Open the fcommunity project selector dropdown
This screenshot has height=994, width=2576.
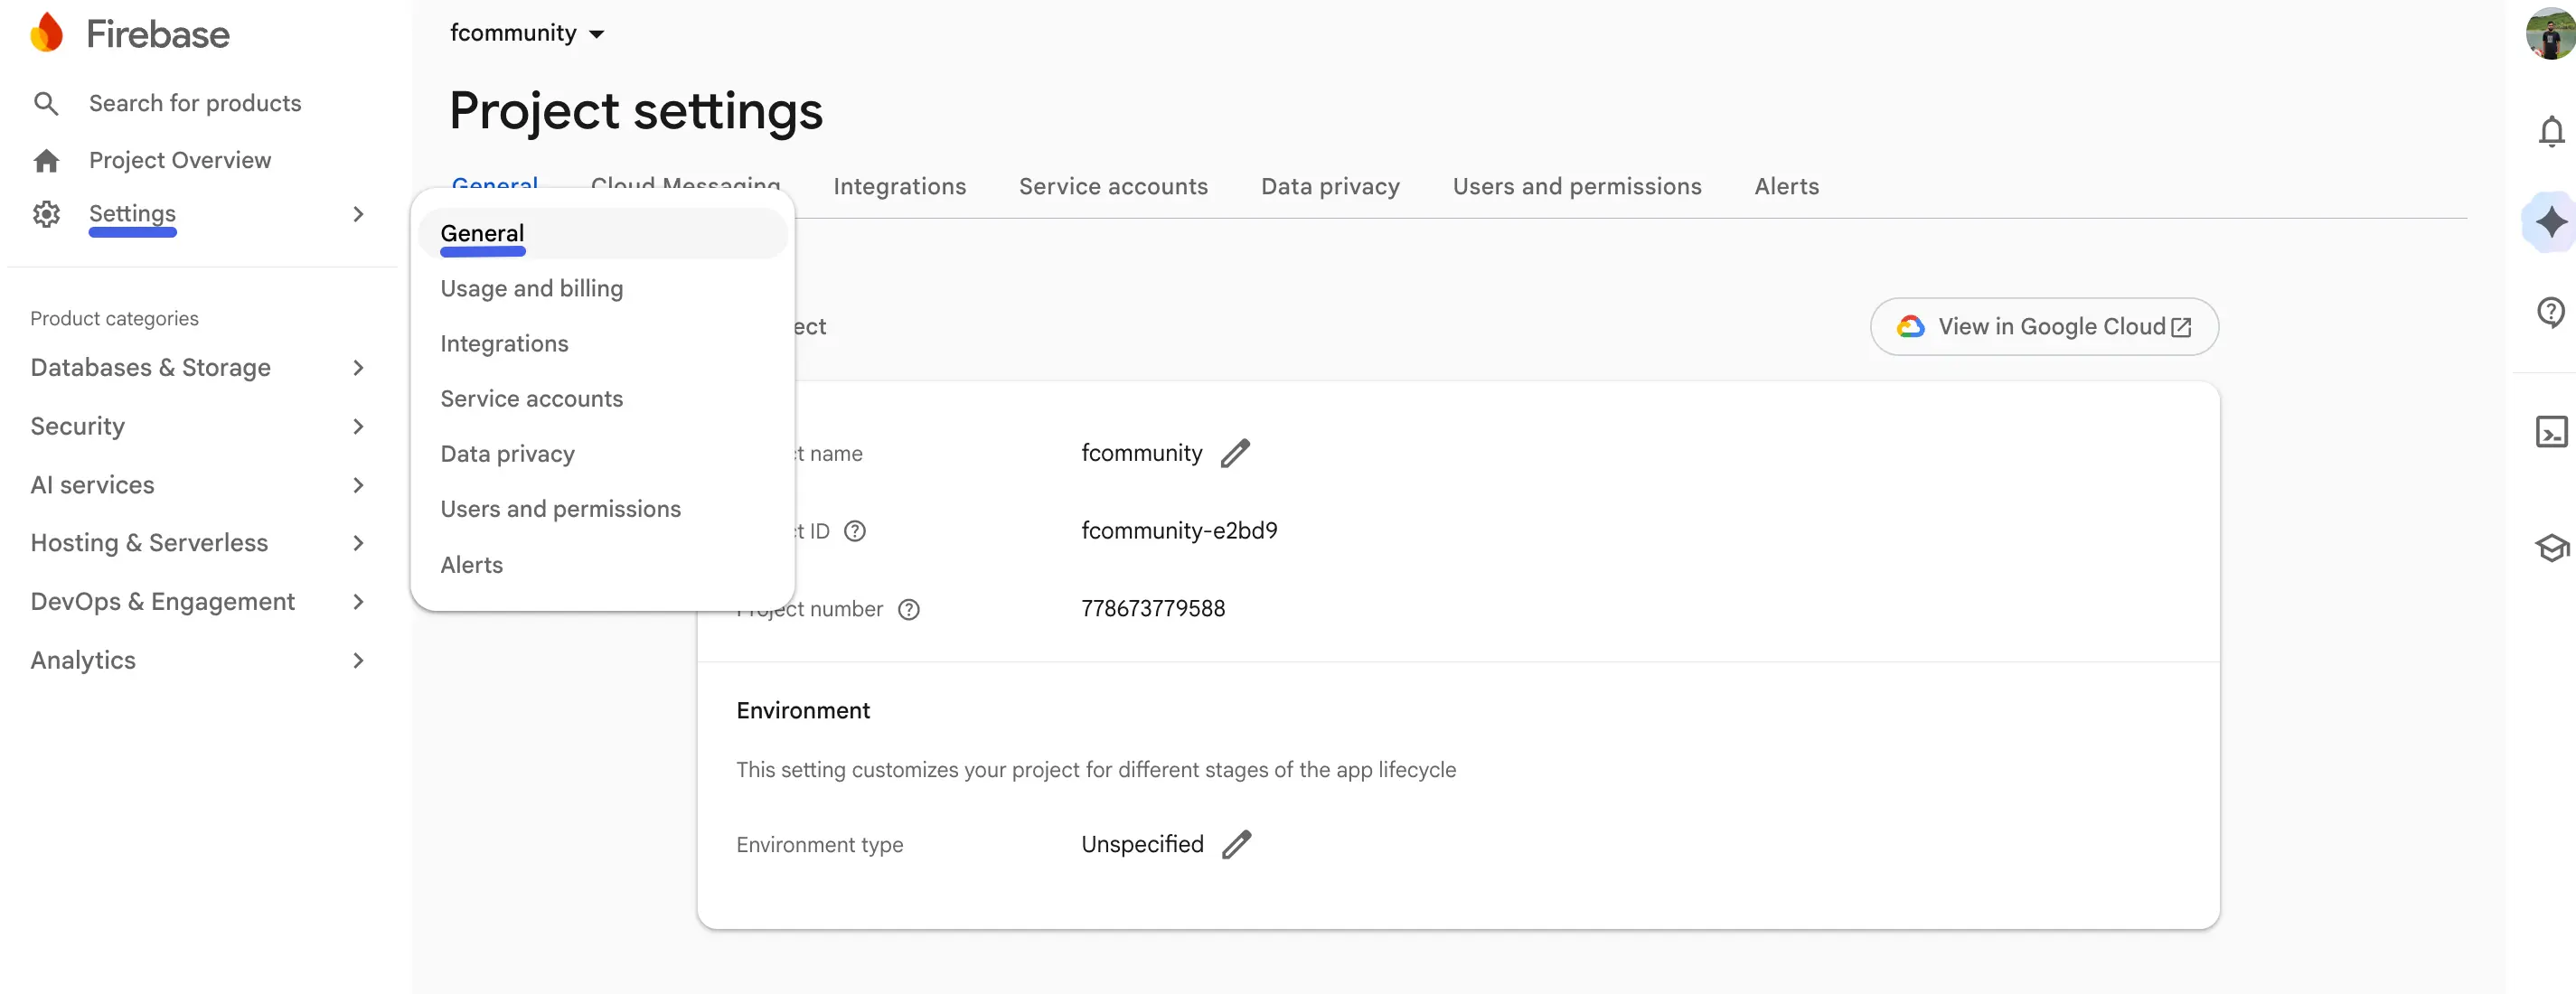pos(527,33)
